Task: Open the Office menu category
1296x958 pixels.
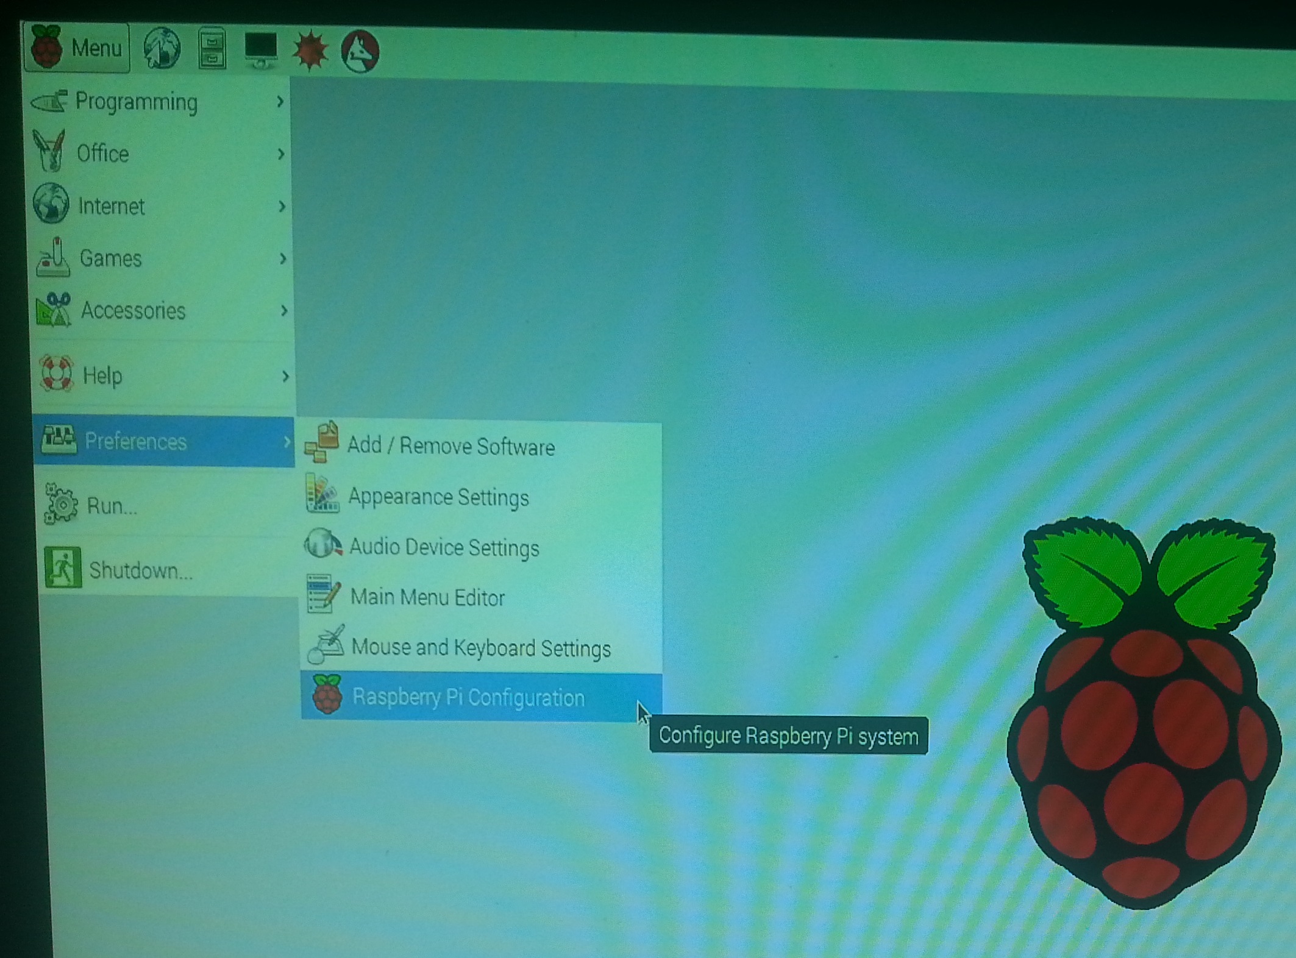Action: pyautogui.click(x=160, y=154)
